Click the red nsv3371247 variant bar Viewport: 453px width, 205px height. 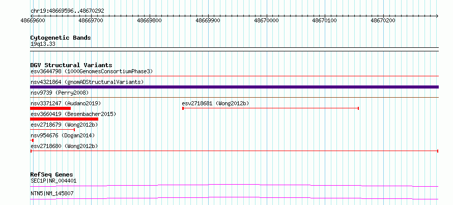pos(50,108)
